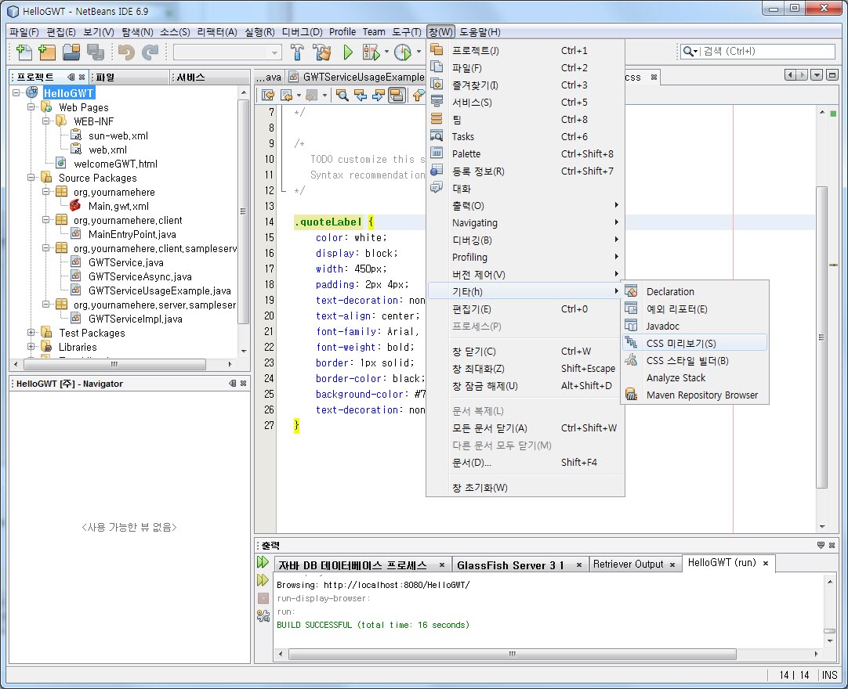
Task: Click the maximize editor window button
Action: (x=832, y=75)
